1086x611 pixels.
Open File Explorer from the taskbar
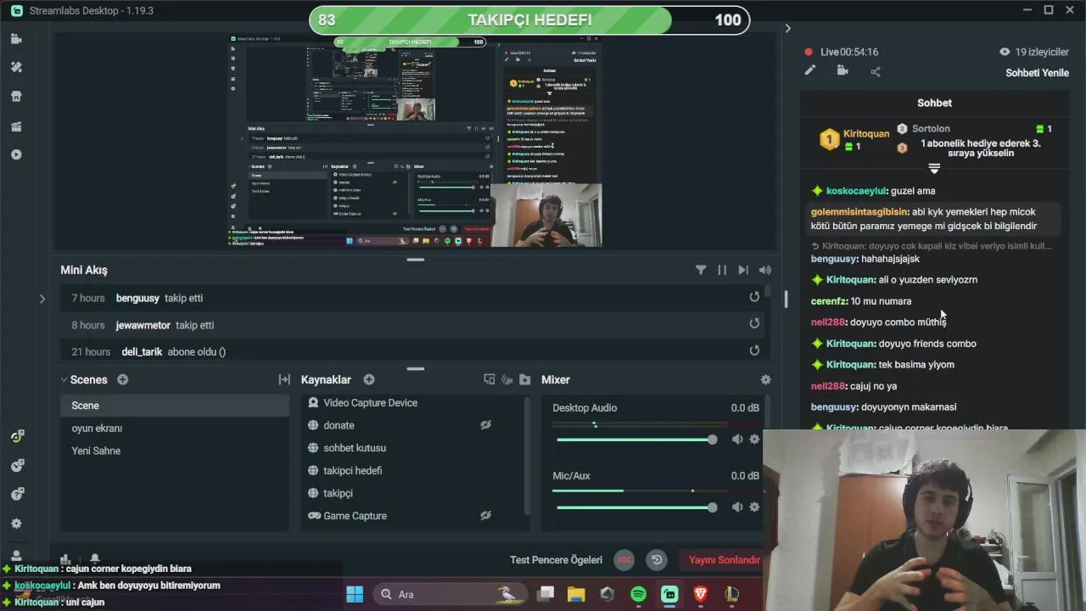click(576, 594)
